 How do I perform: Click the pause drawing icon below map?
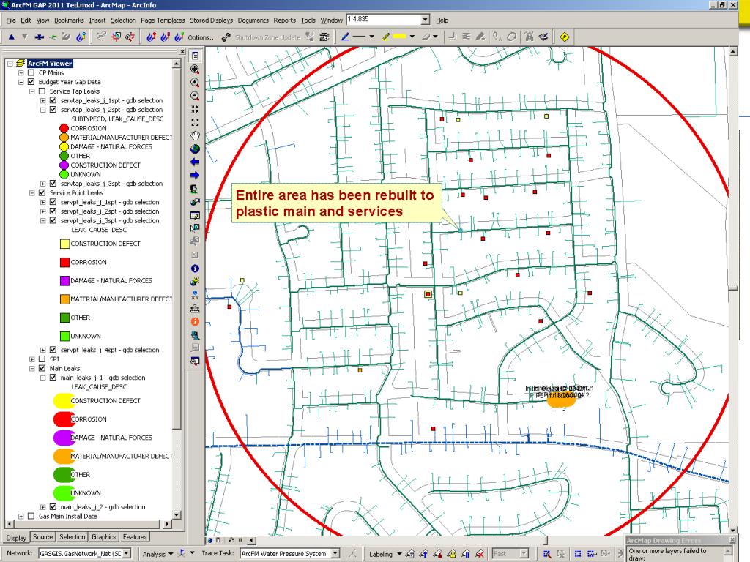(240, 541)
